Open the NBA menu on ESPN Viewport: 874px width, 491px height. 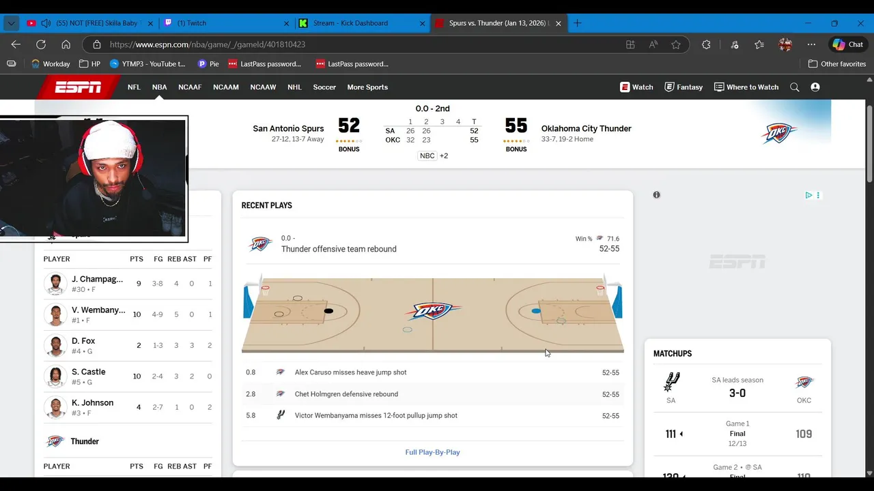pyautogui.click(x=159, y=87)
